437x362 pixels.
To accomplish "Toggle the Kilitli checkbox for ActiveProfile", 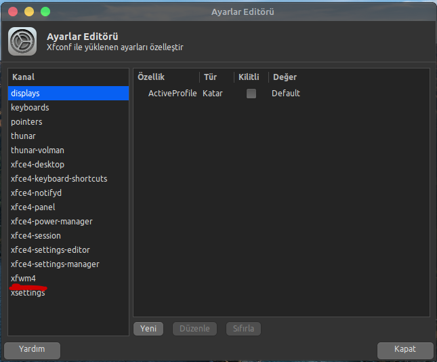I will coord(251,94).
